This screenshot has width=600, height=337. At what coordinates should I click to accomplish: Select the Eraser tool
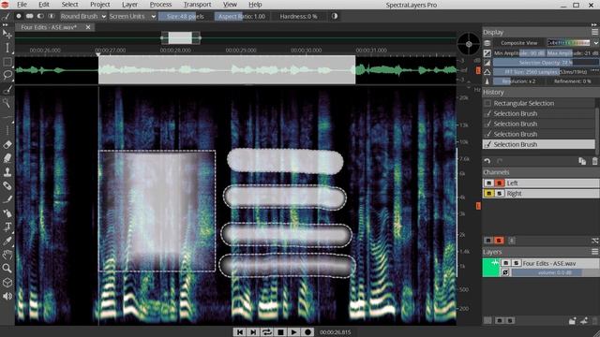(7, 145)
